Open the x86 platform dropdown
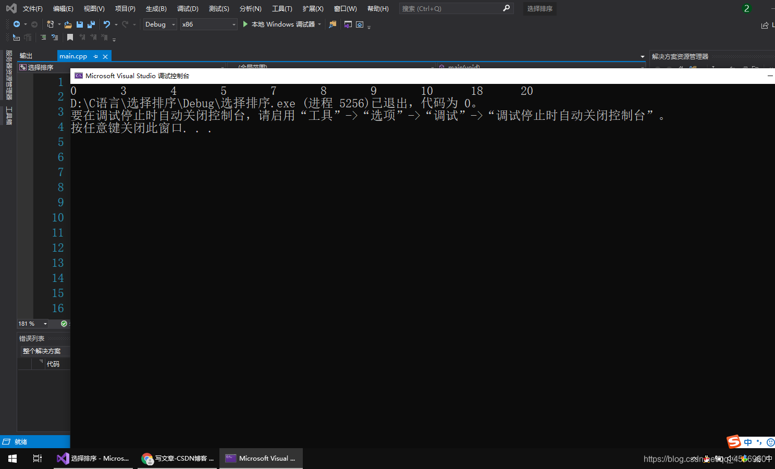The width and height of the screenshot is (775, 469). click(208, 24)
